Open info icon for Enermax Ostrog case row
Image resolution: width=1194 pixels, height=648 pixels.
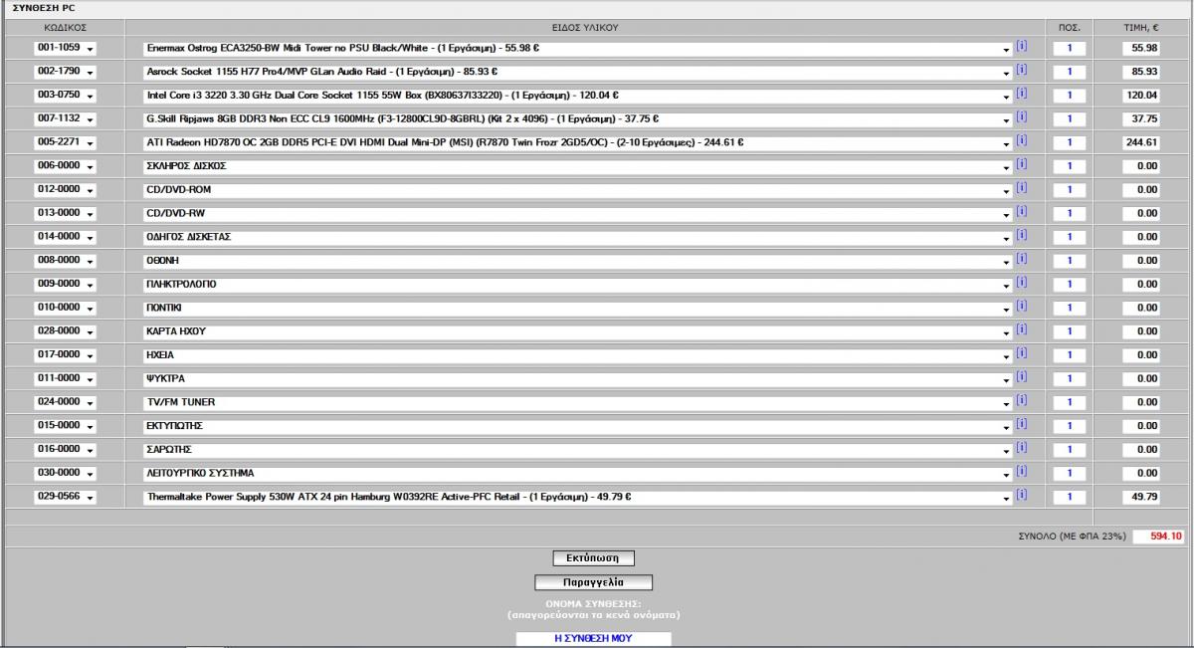click(x=1021, y=46)
